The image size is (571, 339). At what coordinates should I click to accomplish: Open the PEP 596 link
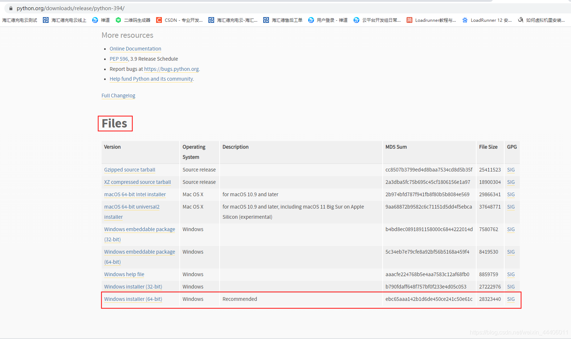pos(119,59)
